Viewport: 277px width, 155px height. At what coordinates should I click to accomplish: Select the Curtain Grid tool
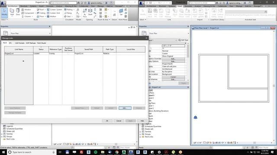(x=53, y=13)
